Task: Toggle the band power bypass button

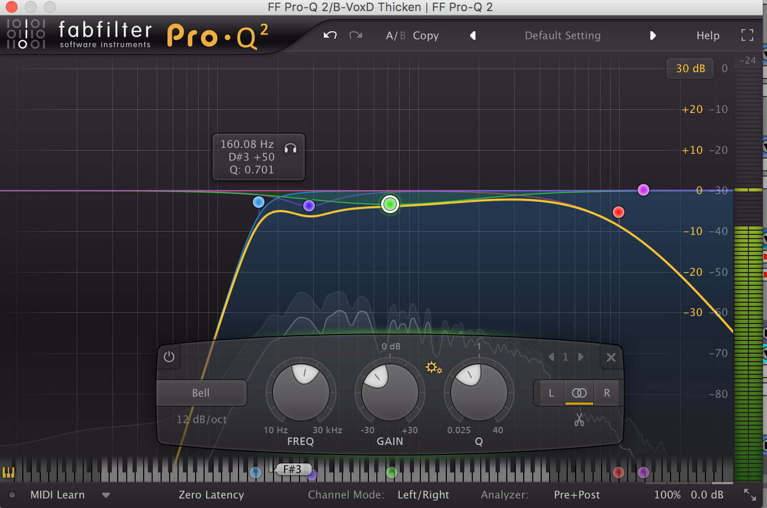Action: click(x=169, y=357)
